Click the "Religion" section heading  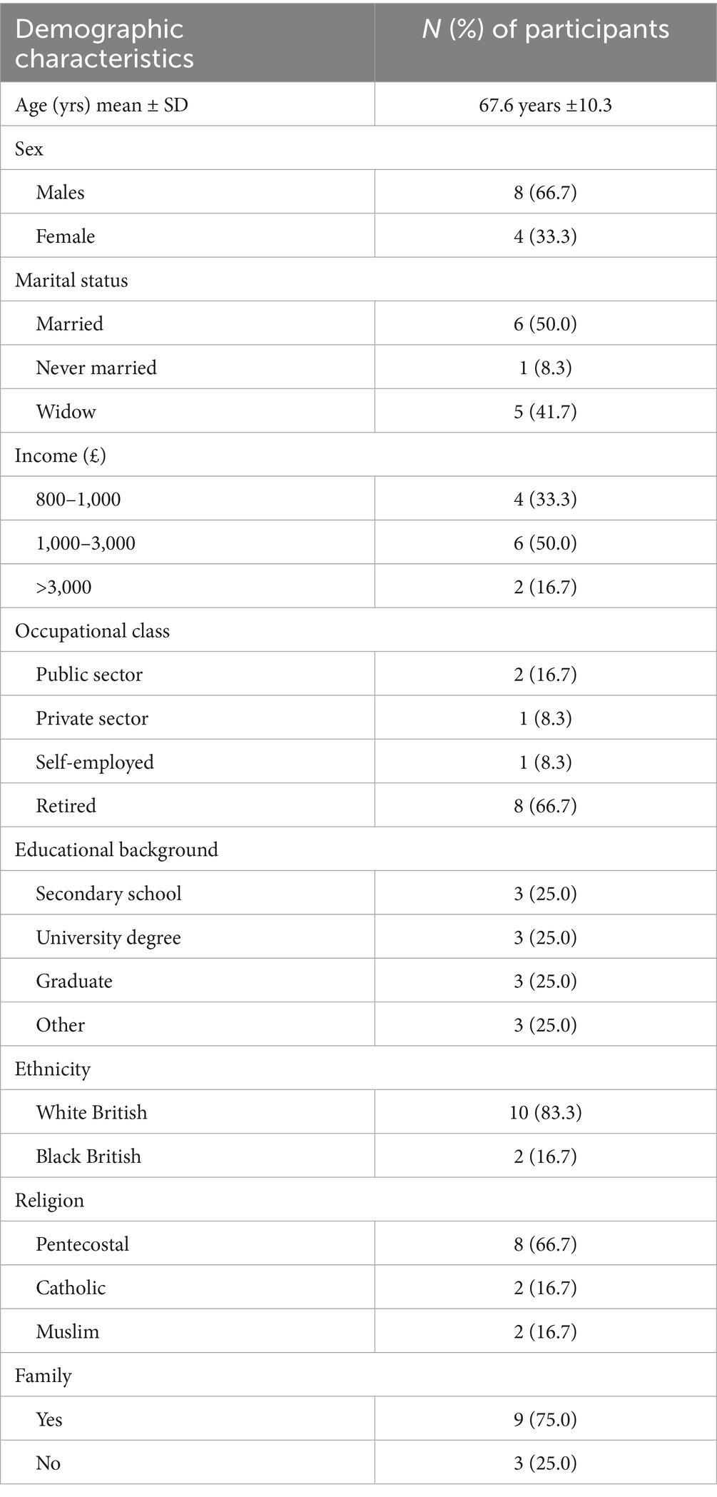[49, 1201]
